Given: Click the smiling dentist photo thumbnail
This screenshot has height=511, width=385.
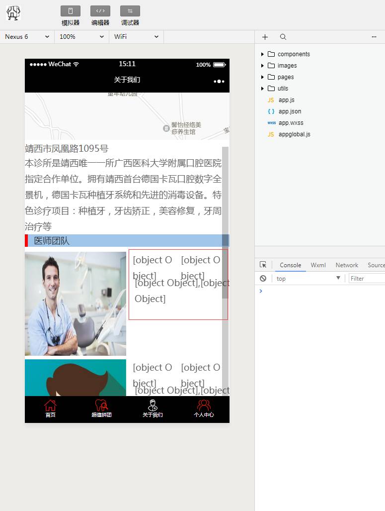Looking at the screenshot, I should pos(75,304).
